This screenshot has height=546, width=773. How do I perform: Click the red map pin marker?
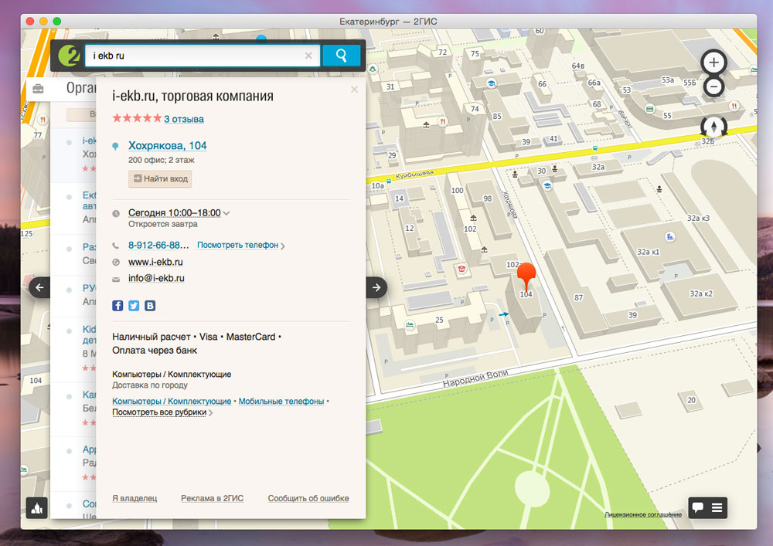pyautogui.click(x=526, y=274)
